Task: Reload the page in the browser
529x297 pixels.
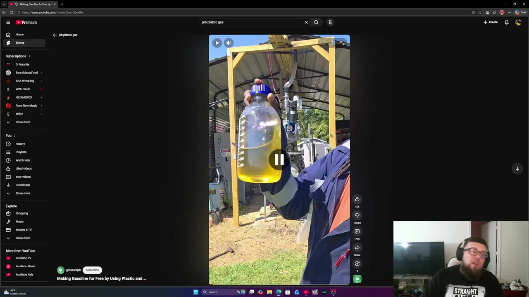Action: click(x=12, y=12)
